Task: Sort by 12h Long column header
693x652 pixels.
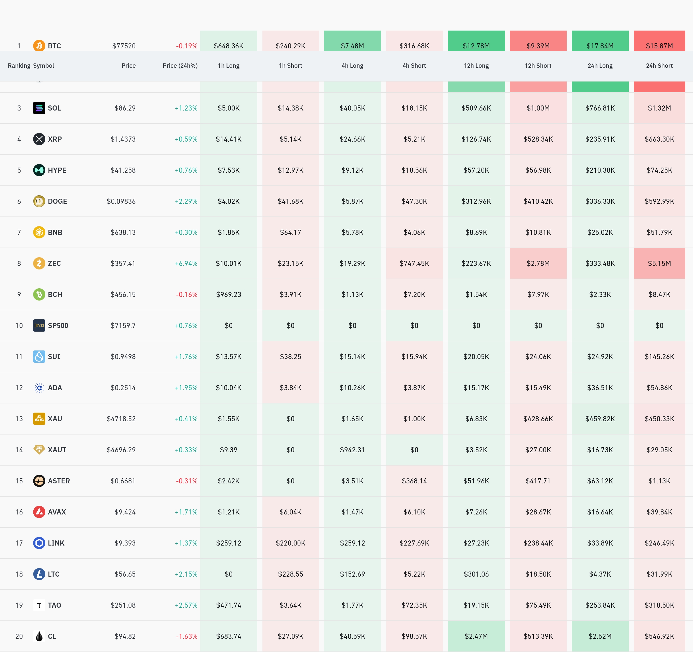Action: [x=476, y=65]
